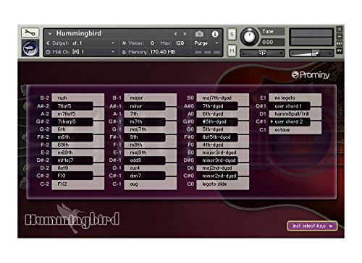Select the 6th keyswitch on G-2
Viewport: 362px width, 263px height.
pos(78,129)
